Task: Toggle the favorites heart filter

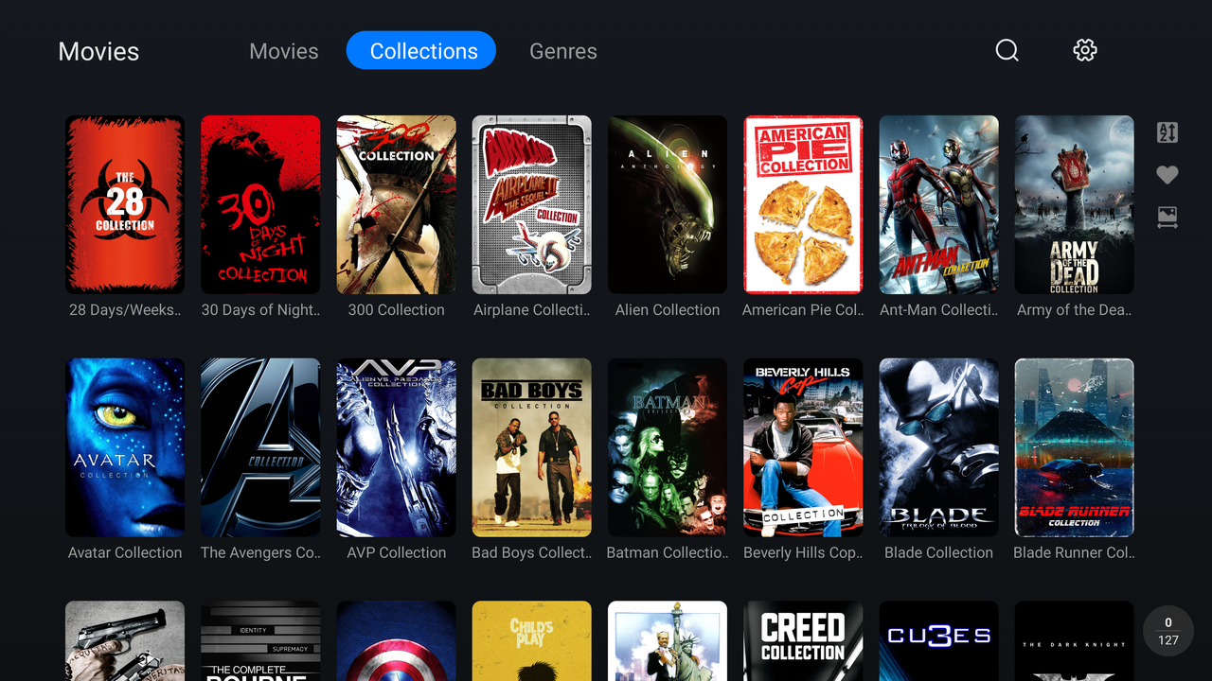Action: [1167, 175]
